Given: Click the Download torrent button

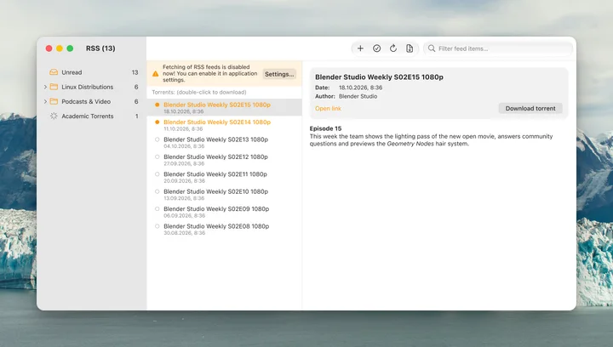Looking at the screenshot, I should pos(530,109).
